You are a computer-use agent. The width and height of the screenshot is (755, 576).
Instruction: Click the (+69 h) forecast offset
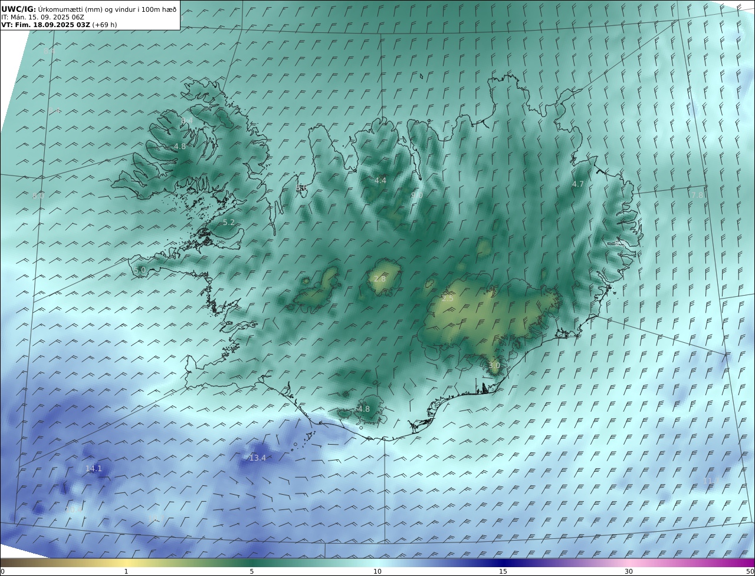(104, 25)
